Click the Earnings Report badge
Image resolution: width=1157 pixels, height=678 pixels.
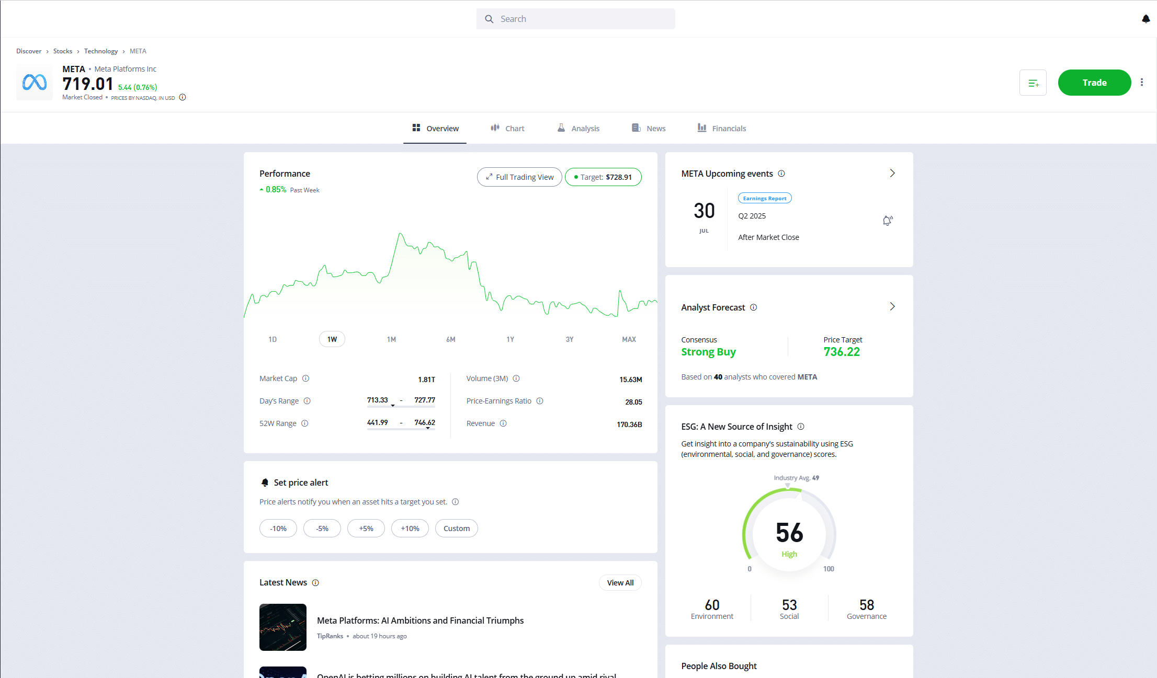point(765,198)
